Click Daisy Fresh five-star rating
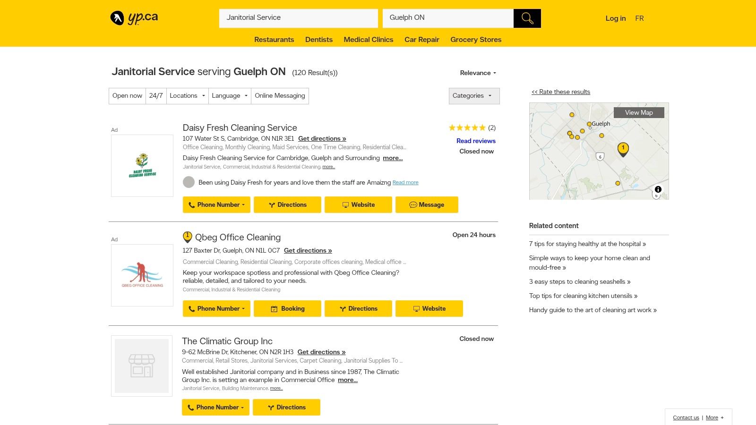756x425 pixels. pyautogui.click(x=467, y=127)
